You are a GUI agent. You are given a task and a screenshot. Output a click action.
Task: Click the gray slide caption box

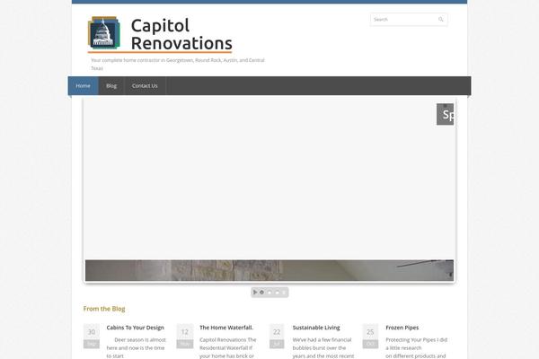(x=446, y=114)
